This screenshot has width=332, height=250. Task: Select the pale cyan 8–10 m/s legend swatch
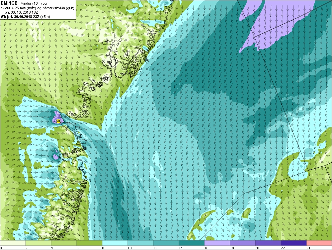click(115, 243)
